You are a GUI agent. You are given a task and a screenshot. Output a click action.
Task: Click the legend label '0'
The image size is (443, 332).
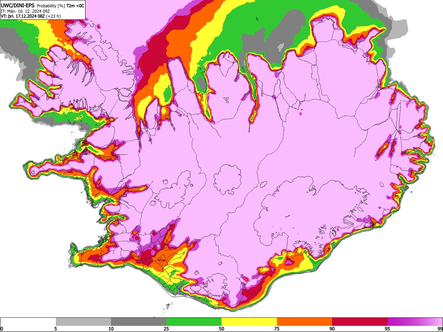2,329
